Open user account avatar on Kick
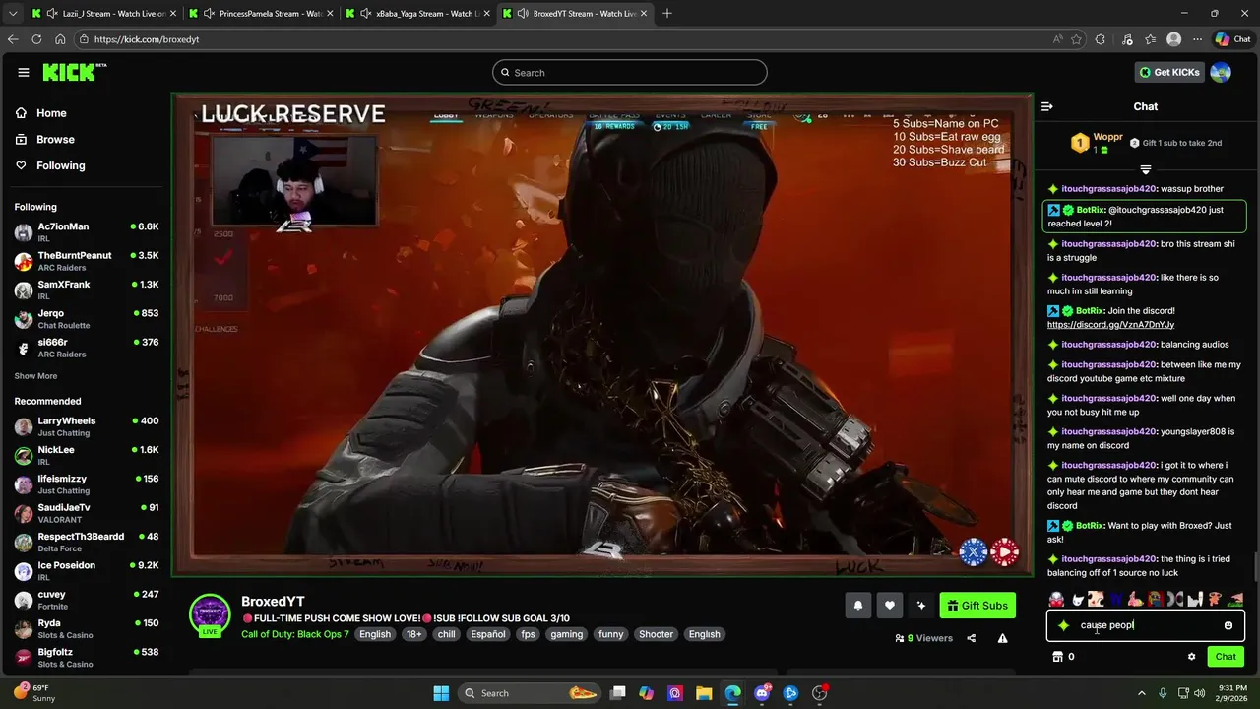Viewport: 1260px width, 709px height. (x=1221, y=72)
